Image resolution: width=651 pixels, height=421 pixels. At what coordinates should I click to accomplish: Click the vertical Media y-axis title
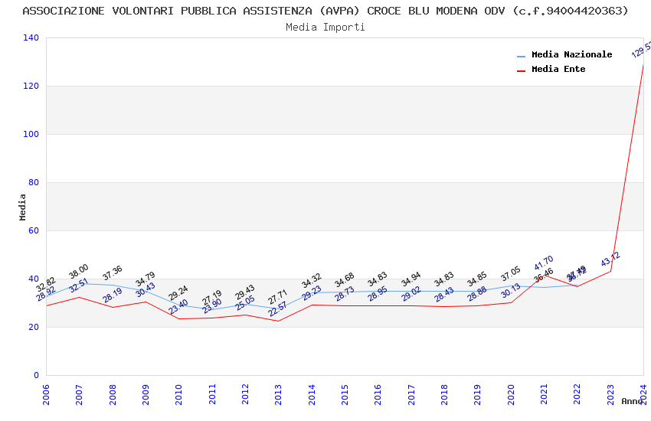tap(22, 207)
